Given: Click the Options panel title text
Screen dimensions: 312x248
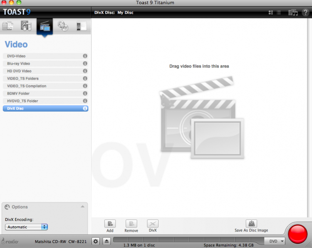Looking at the screenshot, I should (20, 207).
